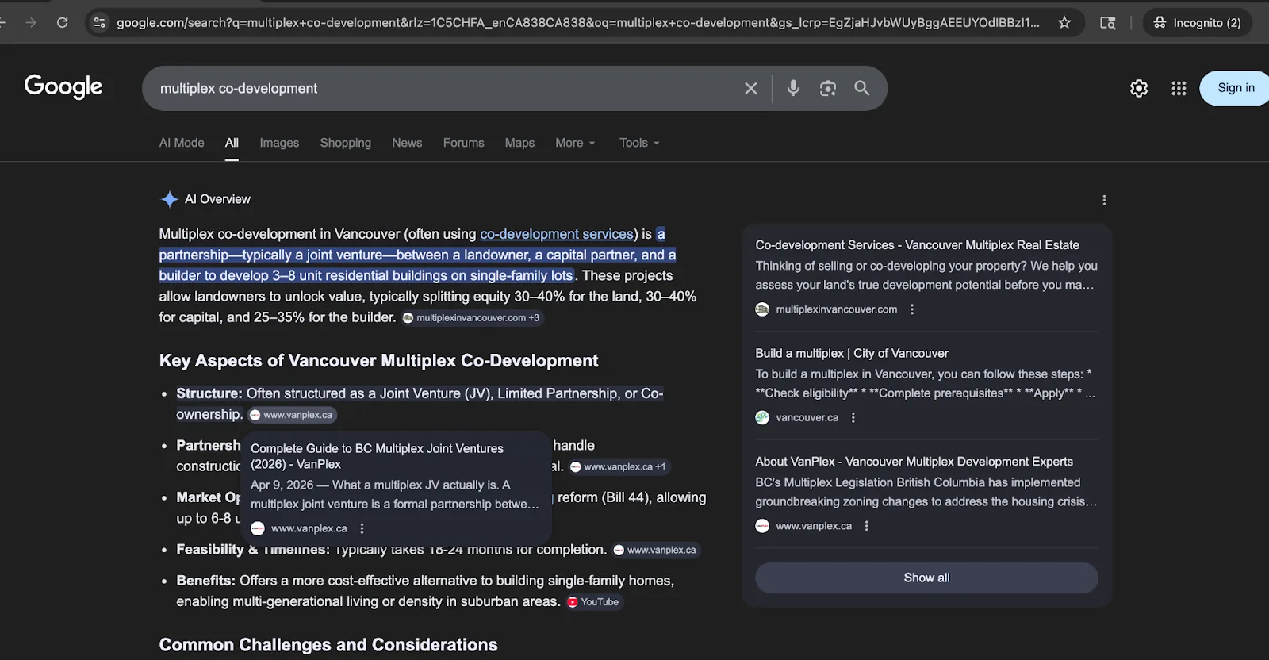
Task: Click the browser forward arrow
Action: [x=31, y=22]
